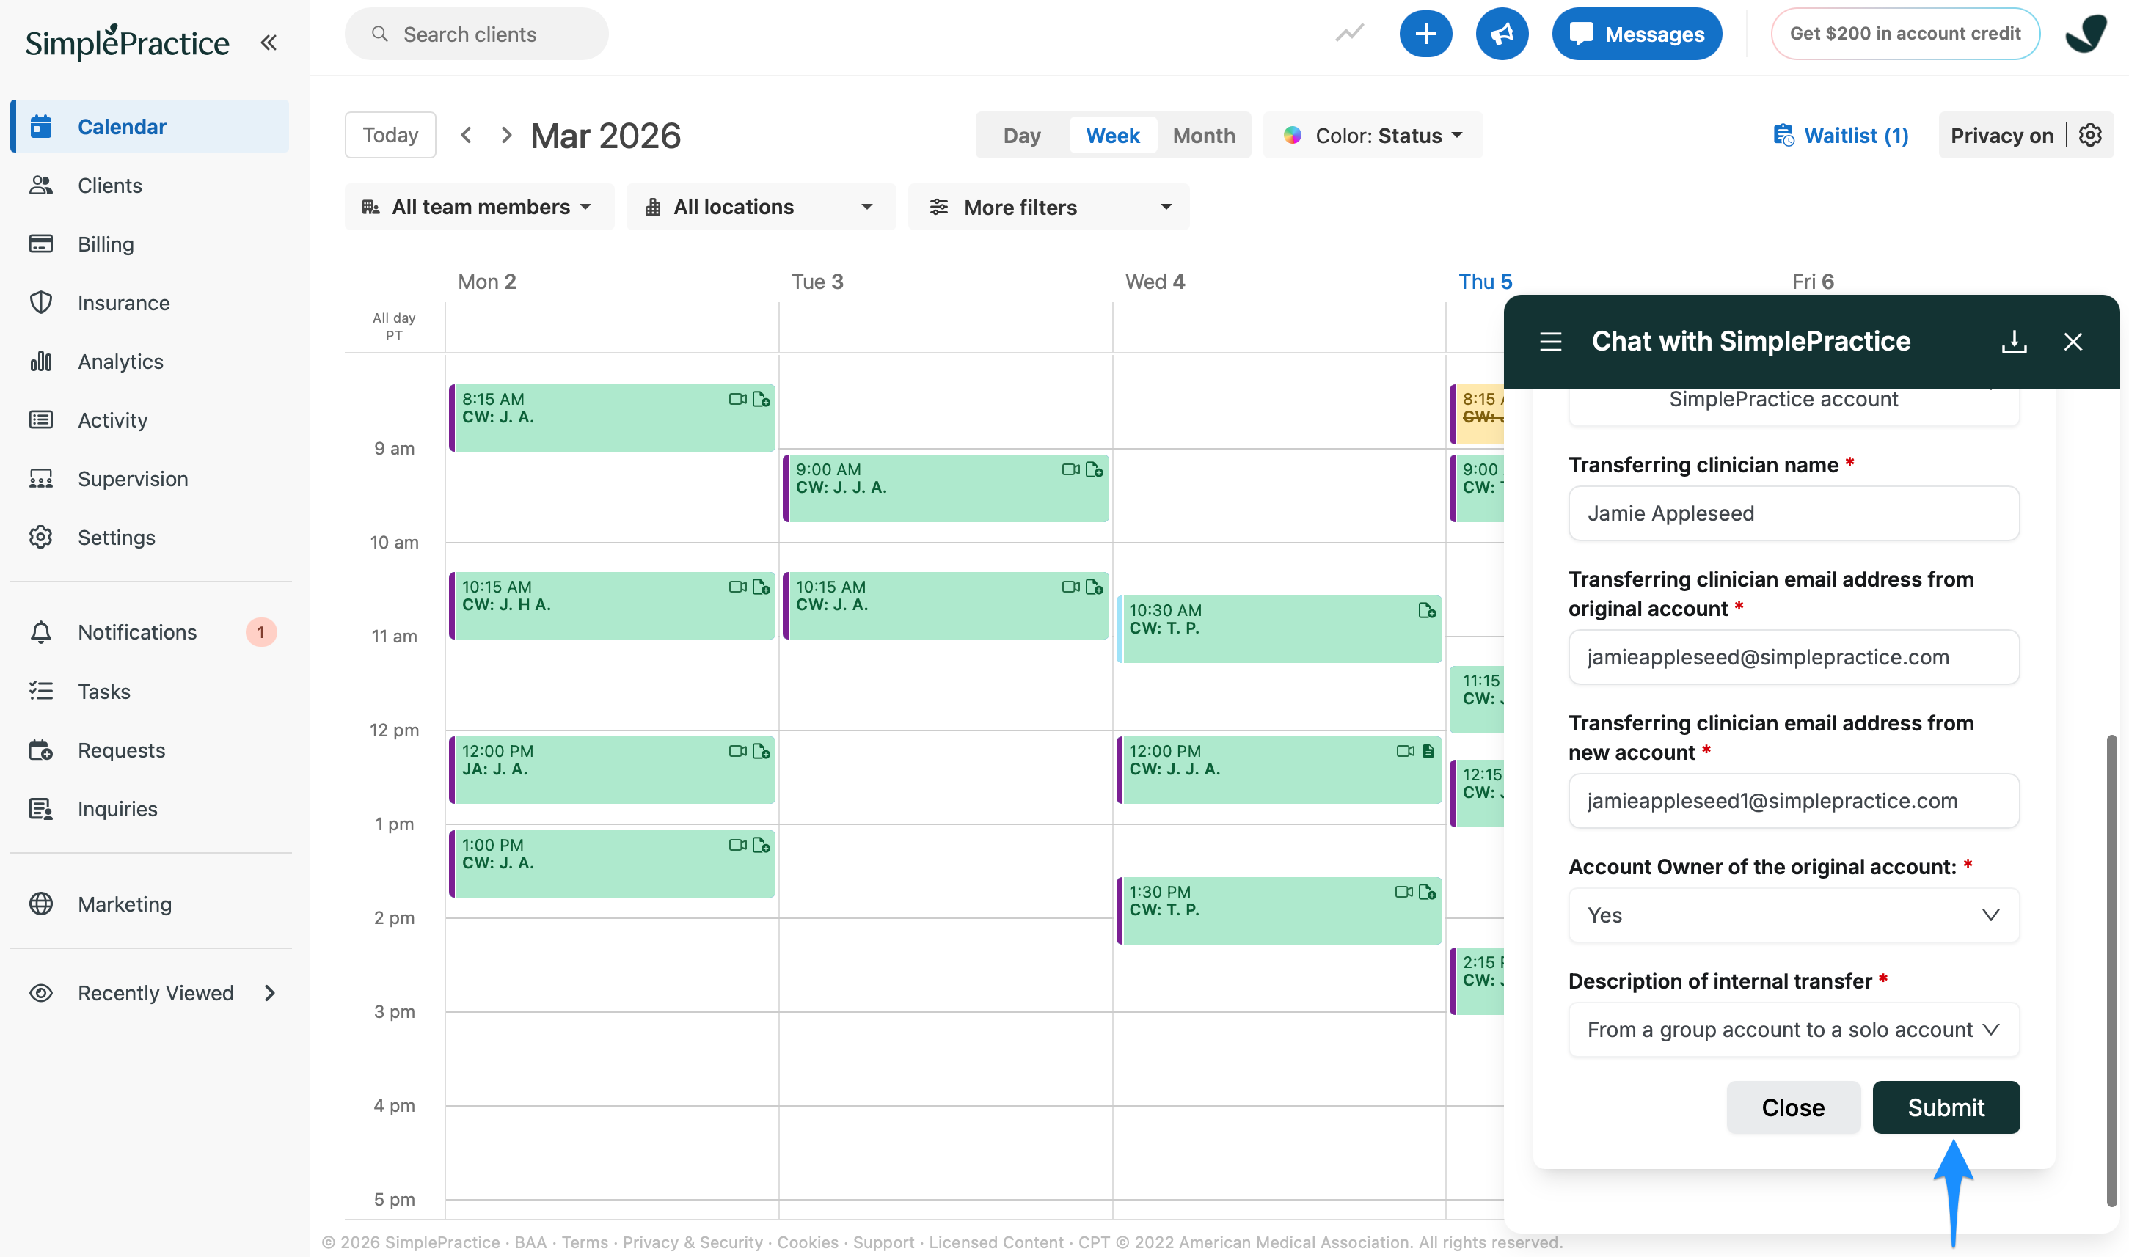Open the megaphone announcements icon
This screenshot has height=1257, width=2129.
1501,34
